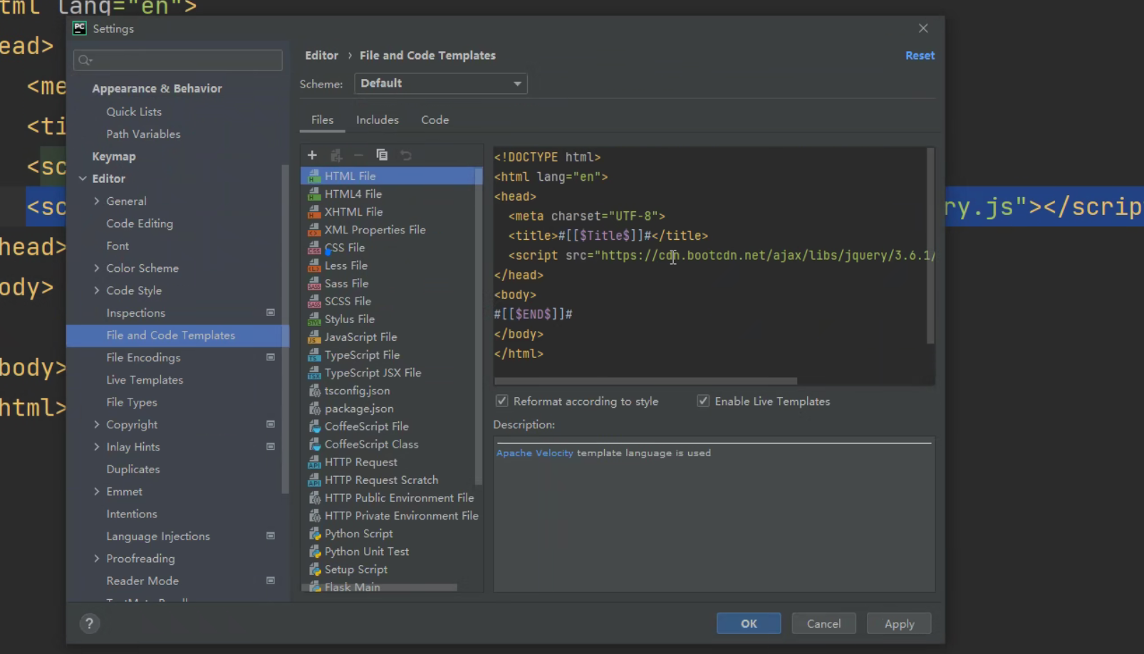Click the Editor breadcrumb
Image resolution: width=1144 pixels, height=654 pixels.
click(x=322, y=56)
